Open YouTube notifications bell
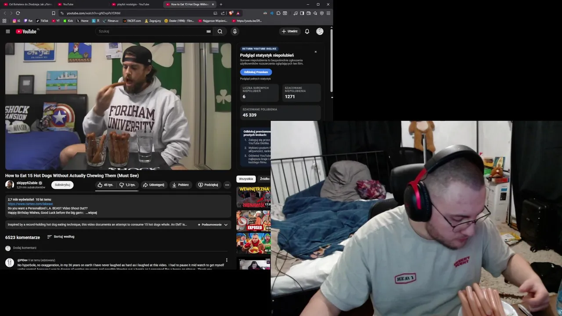The width and height of the screenshot is (562, 316). click(307, 31)
